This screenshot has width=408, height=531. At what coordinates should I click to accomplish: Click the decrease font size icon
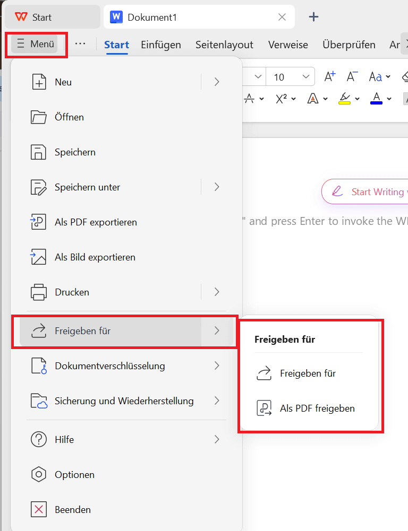[x=352, y=76]
